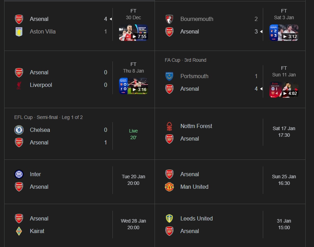Click the Chelsea crest icon
Image resolution: width=314 pixels, height=247 pixels.
pos(19,130)
